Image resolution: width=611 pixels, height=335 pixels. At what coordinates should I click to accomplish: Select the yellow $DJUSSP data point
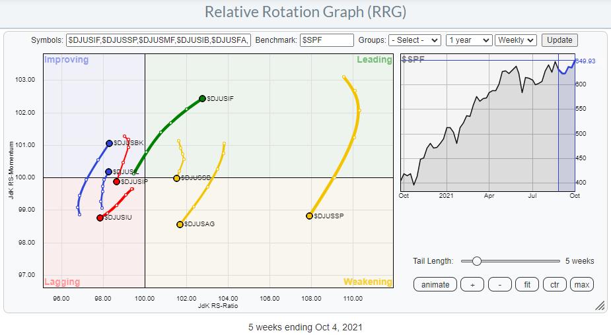pyautogui.click(x=309, y=216)
